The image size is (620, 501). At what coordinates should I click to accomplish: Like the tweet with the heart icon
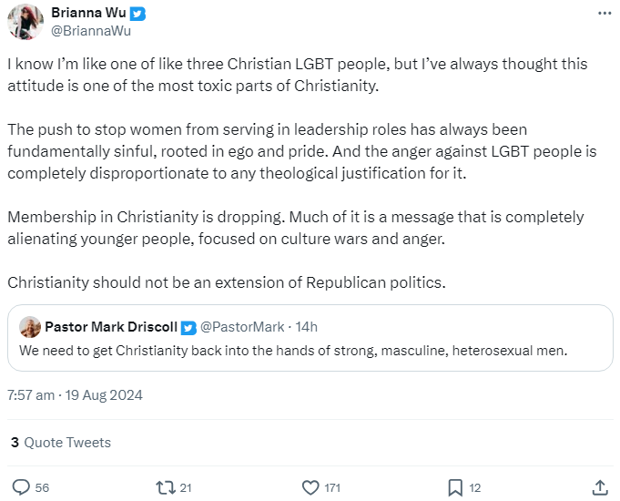pos(310,487)
